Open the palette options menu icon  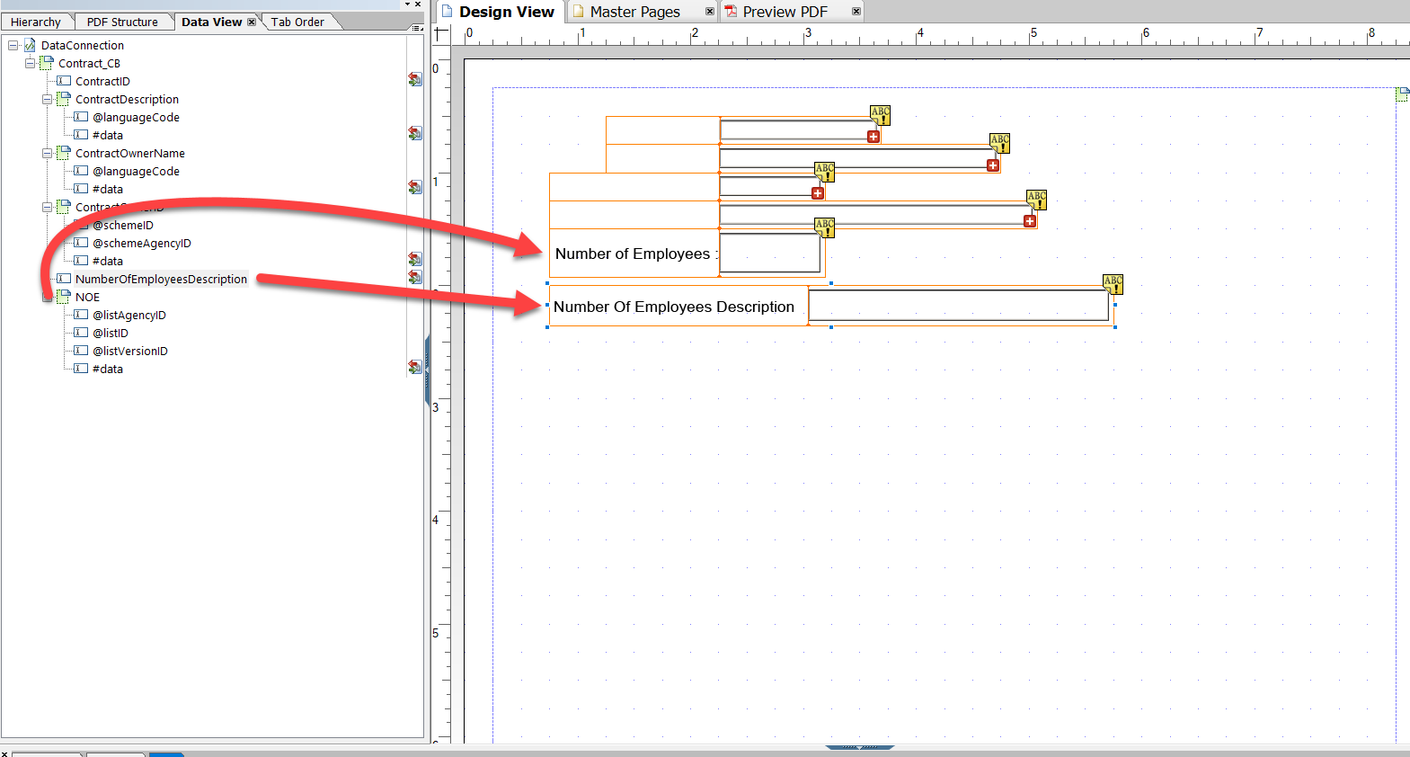click(417, 28)
